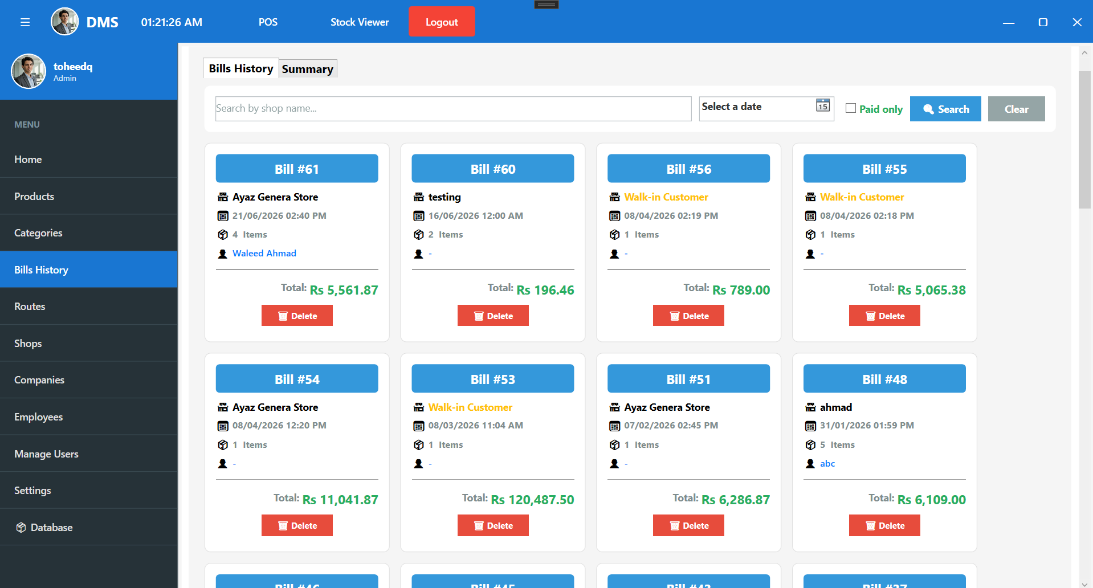Click the items box icon in Bill #48
Viewport: 1093px width, 588px height.
tap(811, 445)
